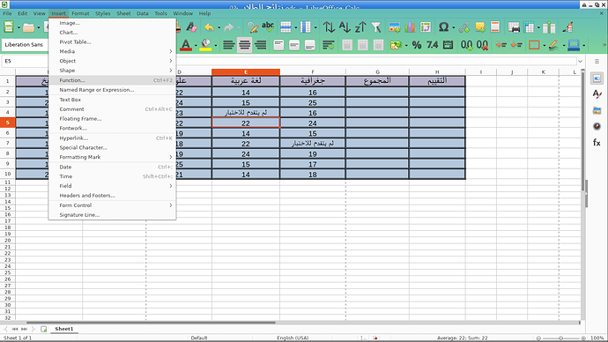This screenshot has width=608, height=342.
Task: Select the Sheet1 tab
Action: coord(64,329)
